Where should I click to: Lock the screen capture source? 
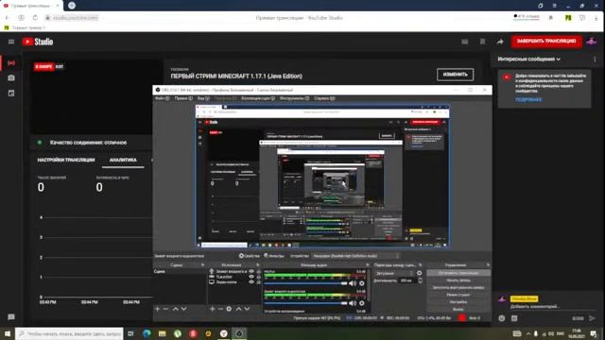(x=258, y=282)
